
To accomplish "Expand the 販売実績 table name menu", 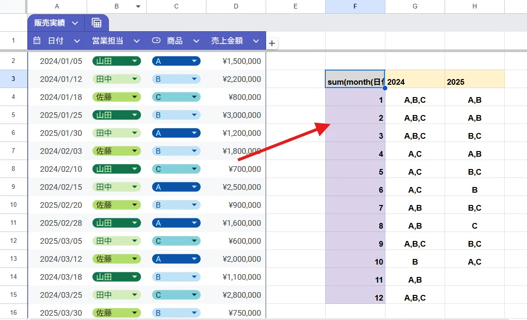I will pos(75,23).
